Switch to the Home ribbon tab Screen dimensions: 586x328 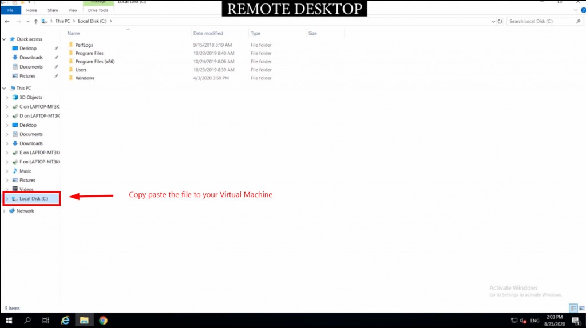(32, 10)
